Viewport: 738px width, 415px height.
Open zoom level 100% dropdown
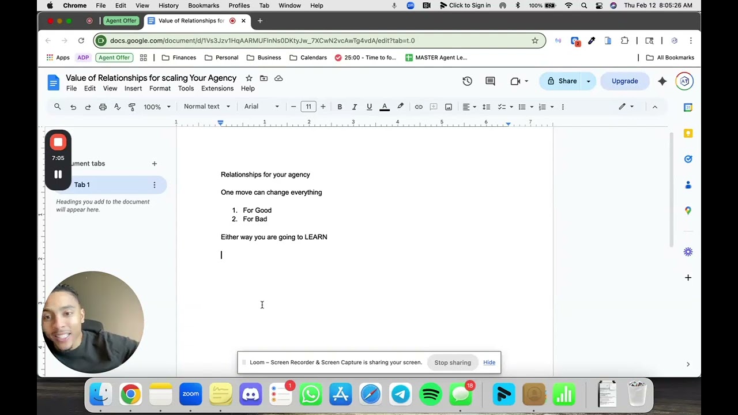pos(157,107)
